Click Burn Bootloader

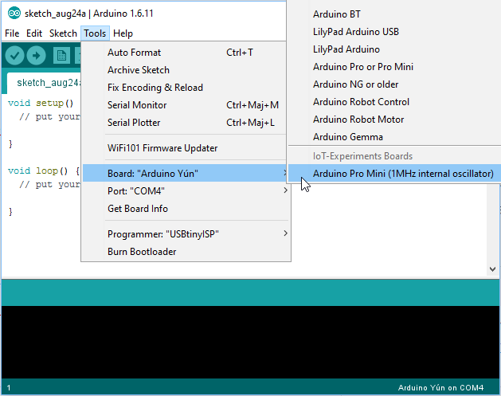coord(186,252)
